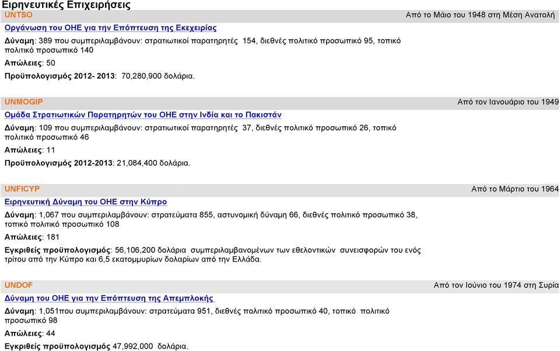Click the 'Απώλειες: 50' line

pos(30,63)
